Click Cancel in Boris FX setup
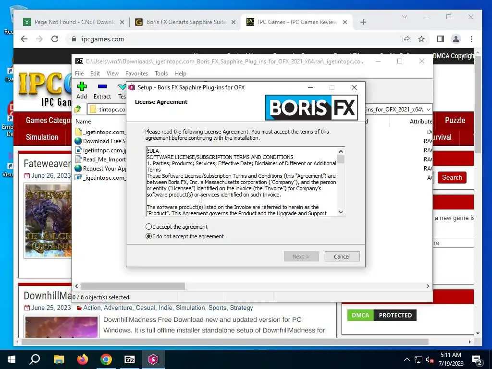The image size is (492, 369). pos(342,257)
